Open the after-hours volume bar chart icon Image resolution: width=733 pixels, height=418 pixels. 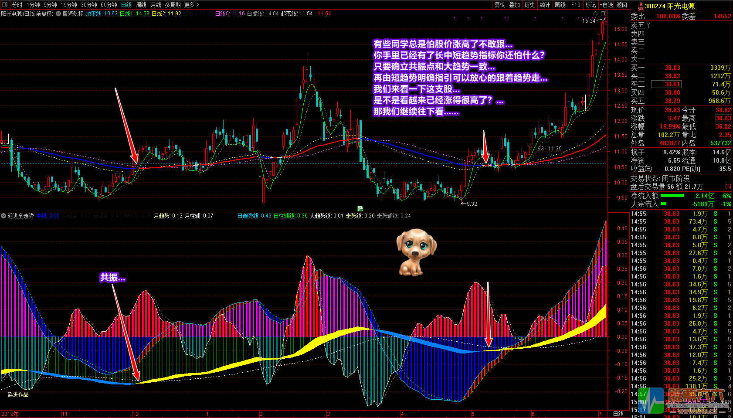tap(728, 187)
